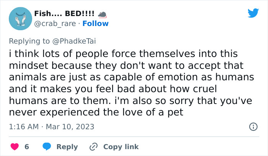The width and height of the screenshot is (268, 156).
Task: Like the tweet with the heart icon
Action: coord(15,147)
